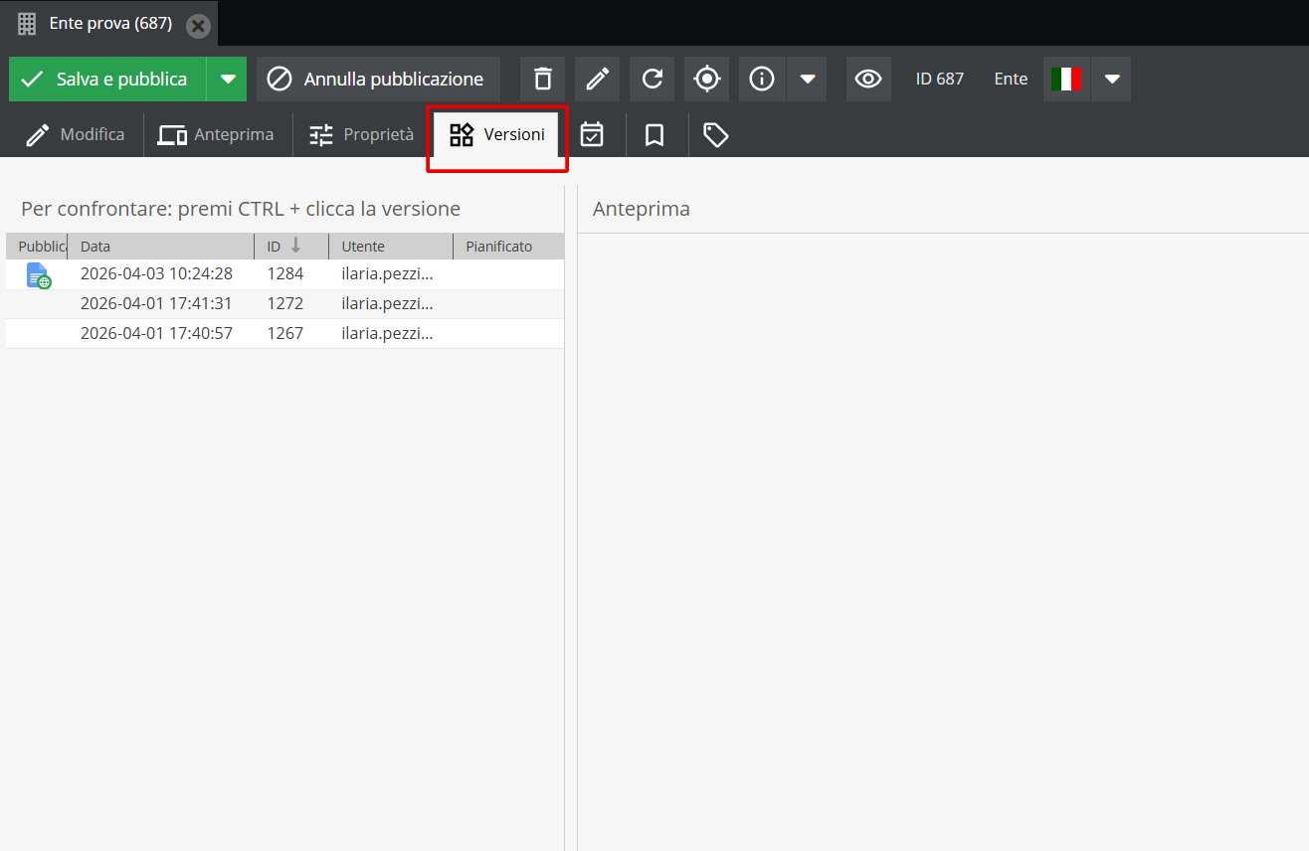Viewport: 1309px width, 851px height.
Task: Open the language dropdown next to flag
Action: (1111, 80)
